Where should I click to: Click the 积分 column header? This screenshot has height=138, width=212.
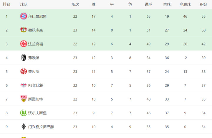pyautogui.click(x=203, y=4)
